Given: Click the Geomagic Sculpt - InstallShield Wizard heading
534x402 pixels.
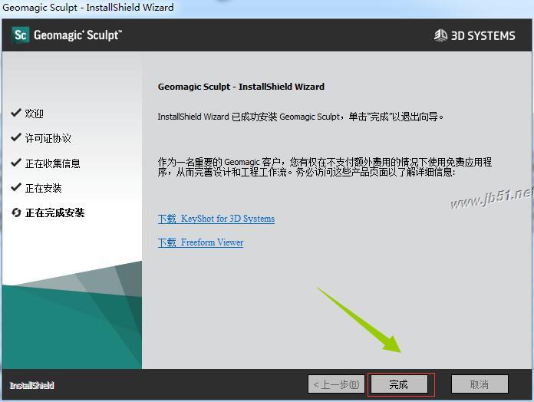Looking at the screenshot, I should [241, 87].
